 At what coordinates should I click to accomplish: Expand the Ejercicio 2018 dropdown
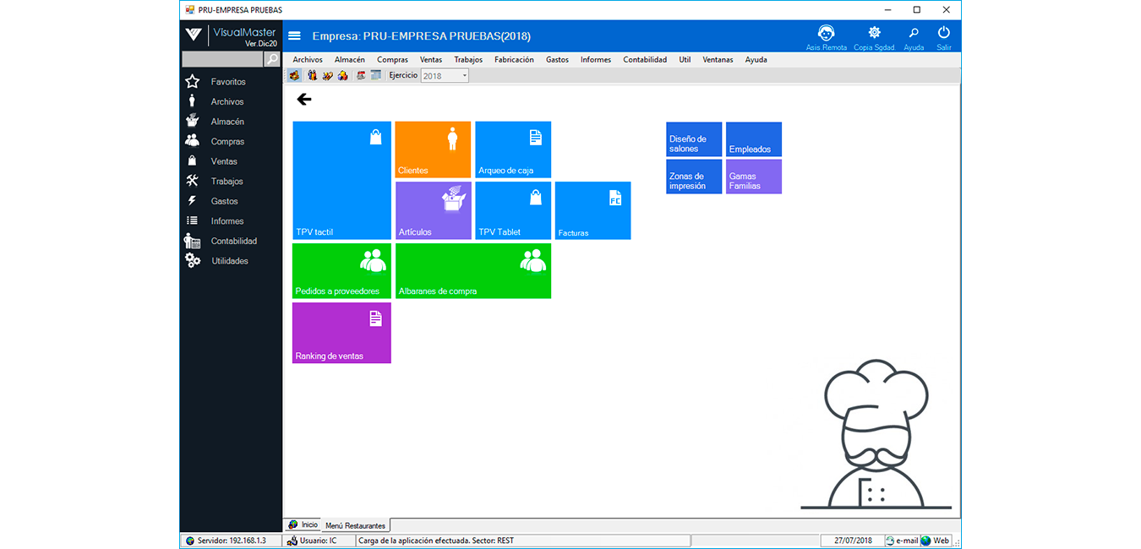(x=464, y=76)
